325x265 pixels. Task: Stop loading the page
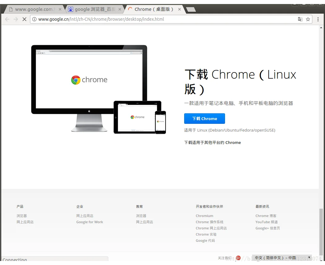pyautogui.click(x=24, y=19)
